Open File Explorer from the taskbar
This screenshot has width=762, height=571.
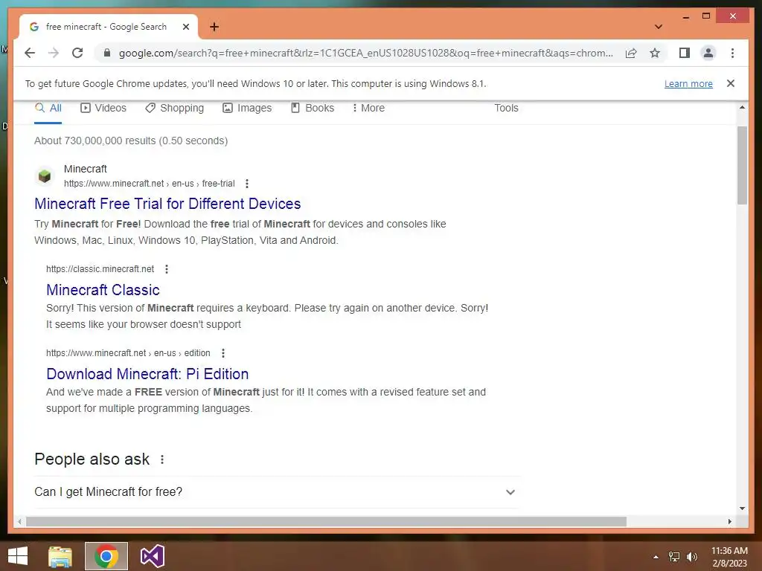60,556
